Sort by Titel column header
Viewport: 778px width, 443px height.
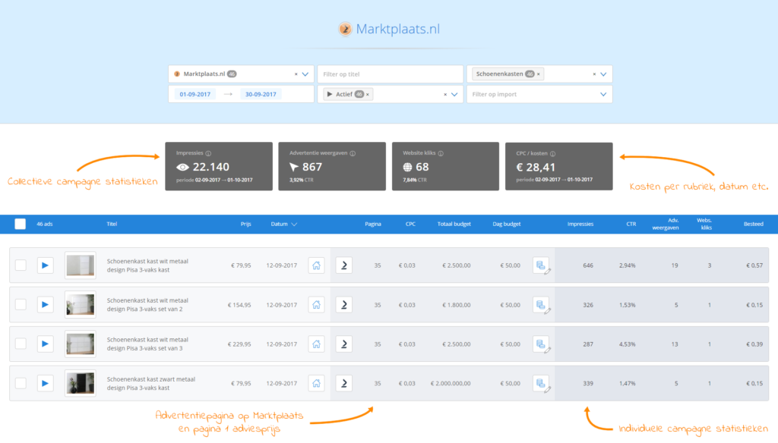(112, 224)
